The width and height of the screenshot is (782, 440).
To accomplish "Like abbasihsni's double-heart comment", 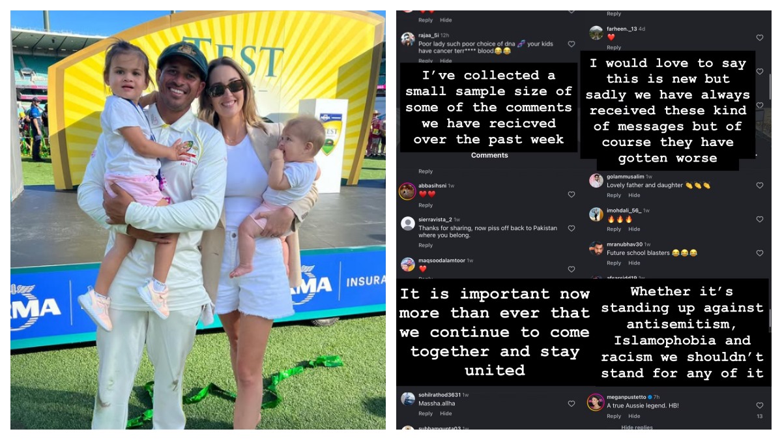I will pyautogui.click(x=572, y=194).
